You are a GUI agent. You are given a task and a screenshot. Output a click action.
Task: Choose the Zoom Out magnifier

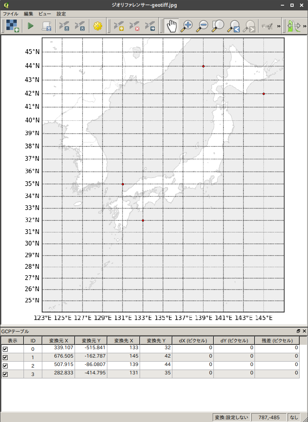click(x=202, y=26)
